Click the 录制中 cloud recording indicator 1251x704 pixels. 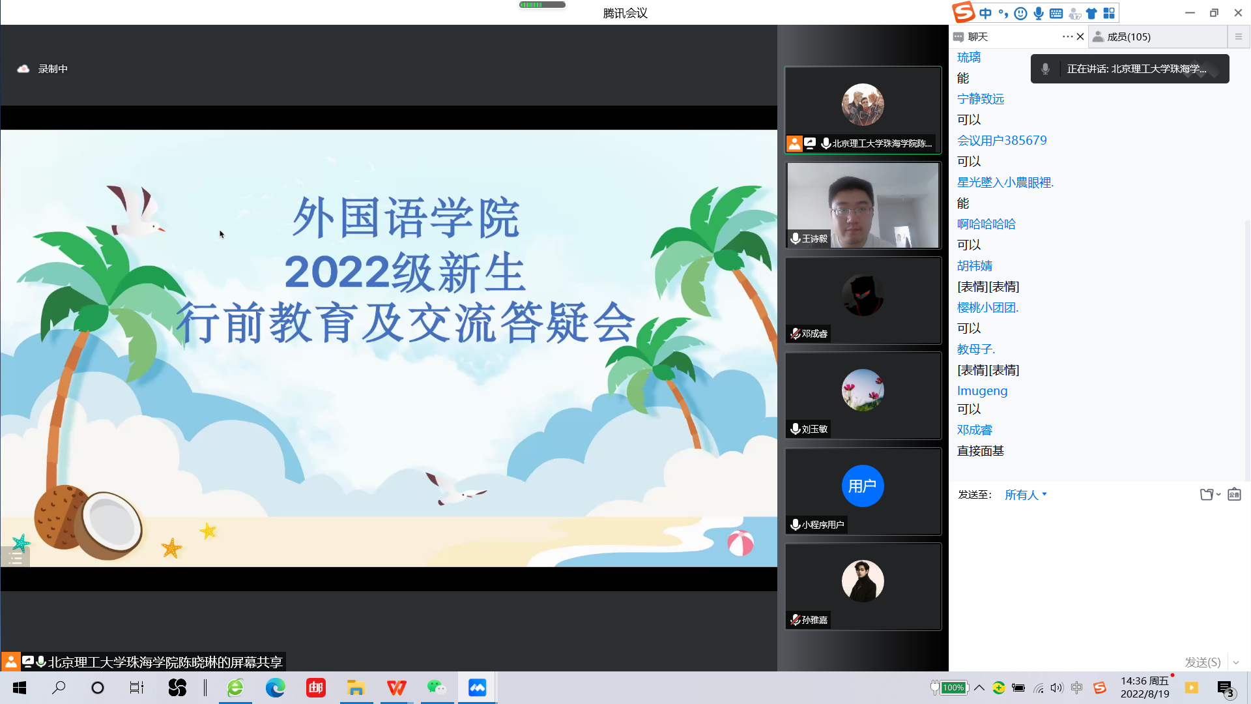(42, 68)
